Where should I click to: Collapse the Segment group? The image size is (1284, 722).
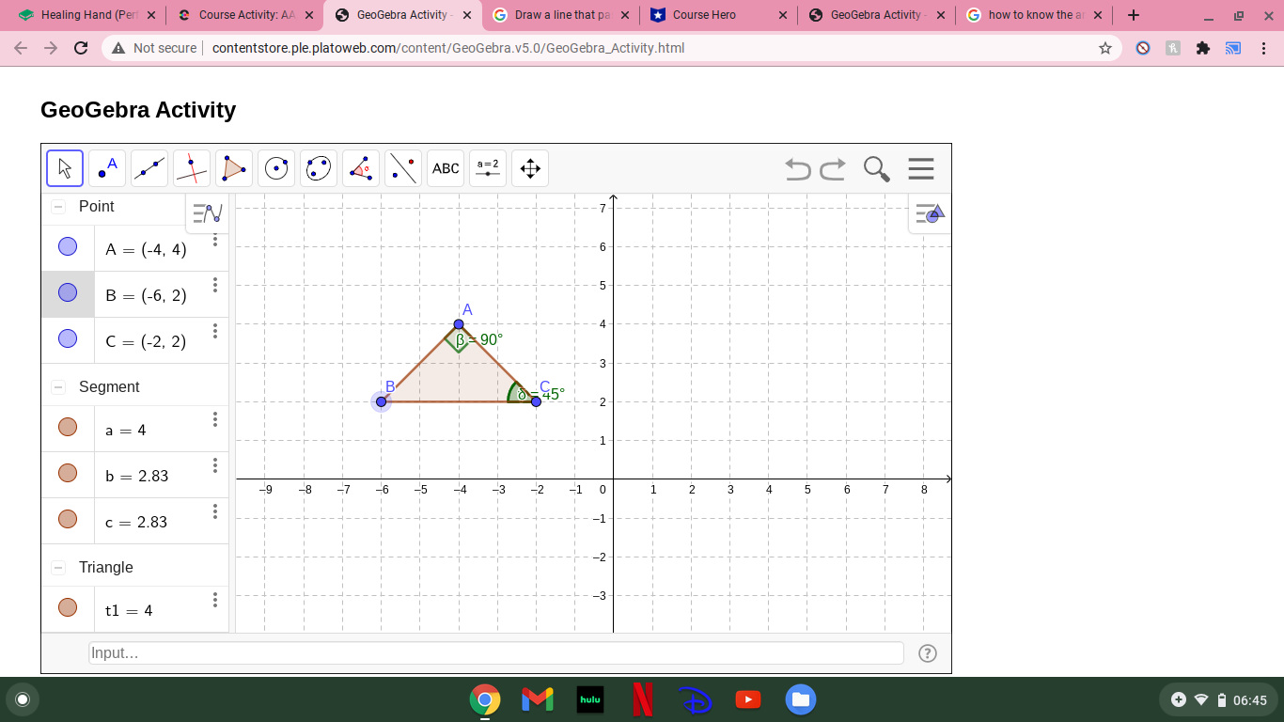pos(58,387)
